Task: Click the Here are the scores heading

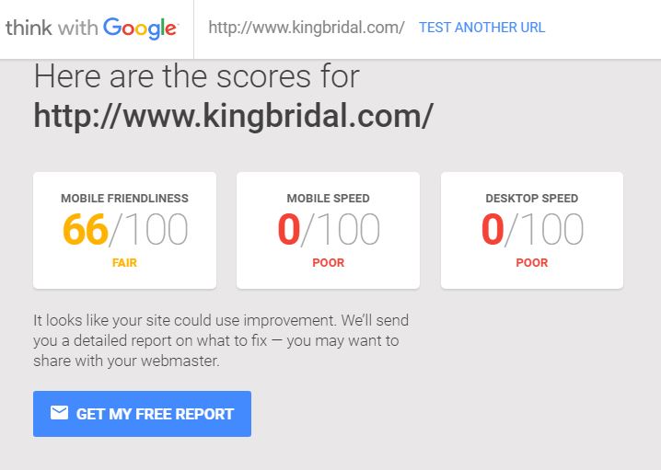Action: [x=196, y=76]
